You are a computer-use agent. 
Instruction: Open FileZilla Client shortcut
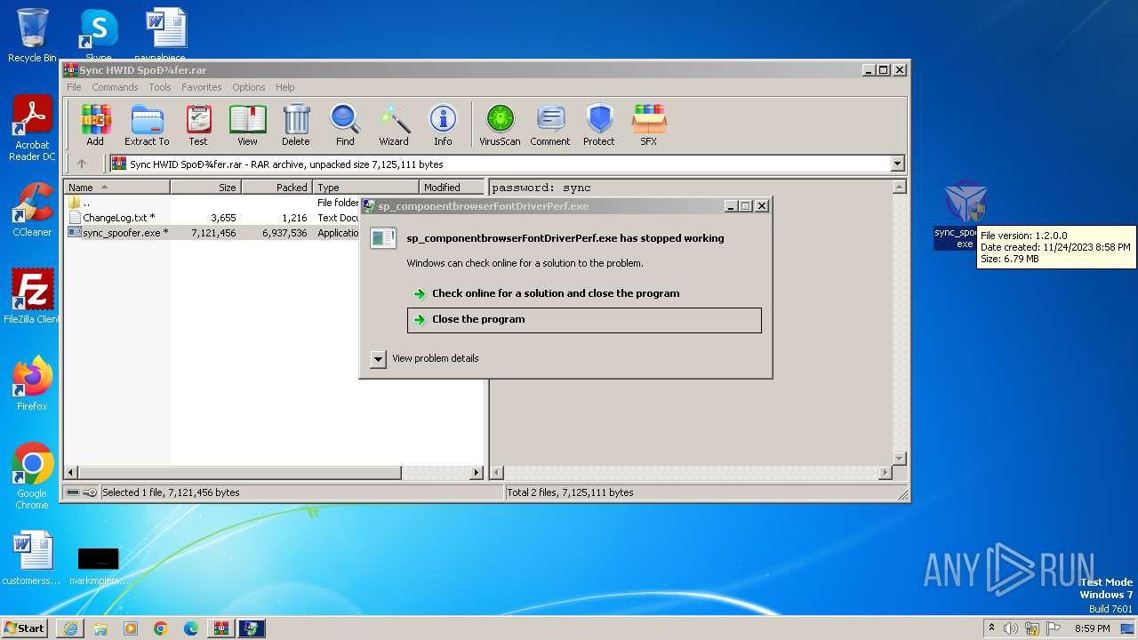(32, 297)
